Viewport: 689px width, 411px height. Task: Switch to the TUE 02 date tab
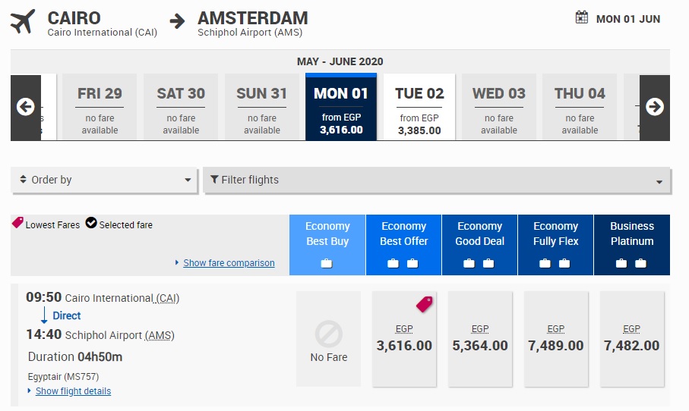coord(419,107)
